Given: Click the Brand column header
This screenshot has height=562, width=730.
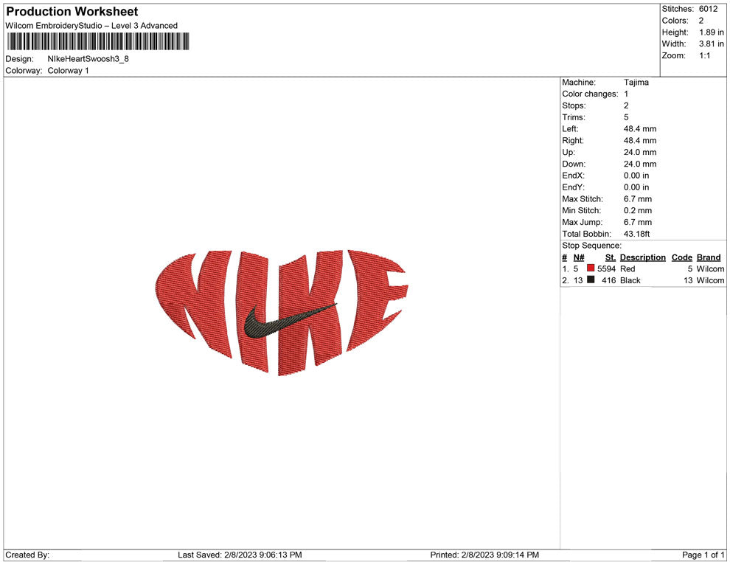Looking at the screenshot, I should coord(709,257).
